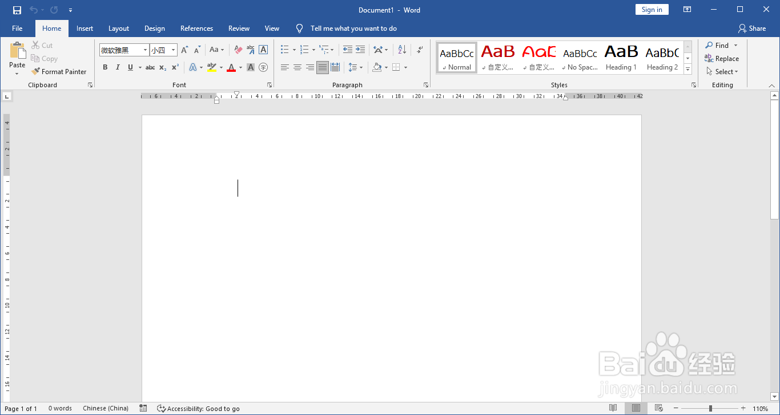Insert enclosed character
The width and height of the screenshot is (780, 415).
click(x=263, y=67)
